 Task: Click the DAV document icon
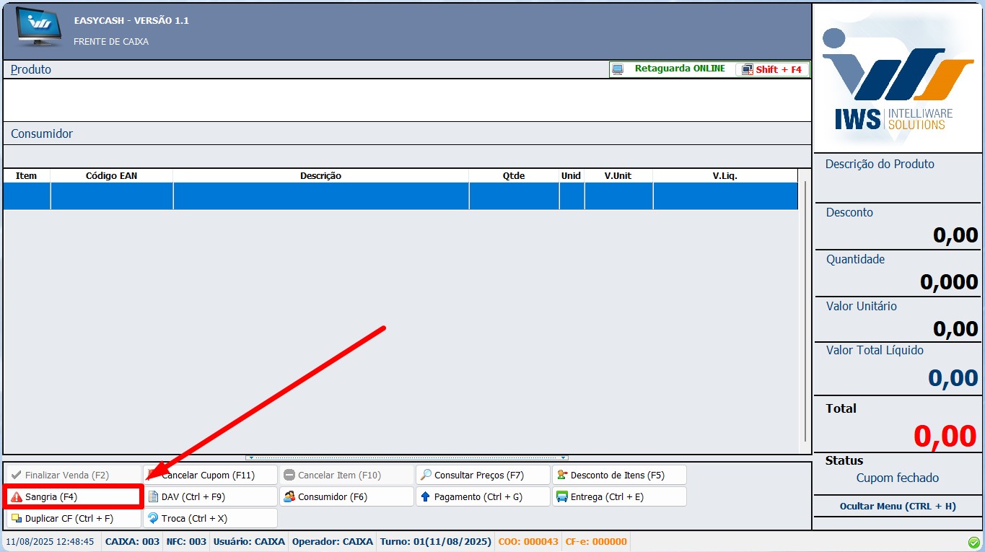point(153,496)
